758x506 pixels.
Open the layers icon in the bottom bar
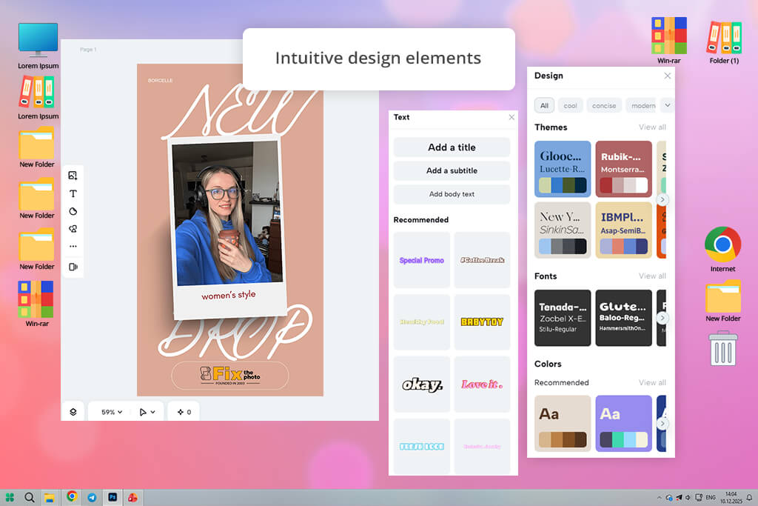(73, 412)
